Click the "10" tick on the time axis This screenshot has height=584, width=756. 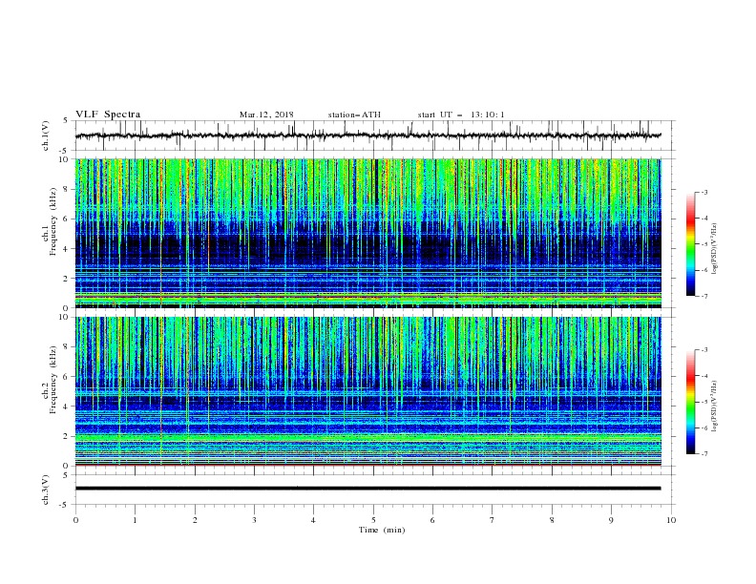(x=671, y=520)
